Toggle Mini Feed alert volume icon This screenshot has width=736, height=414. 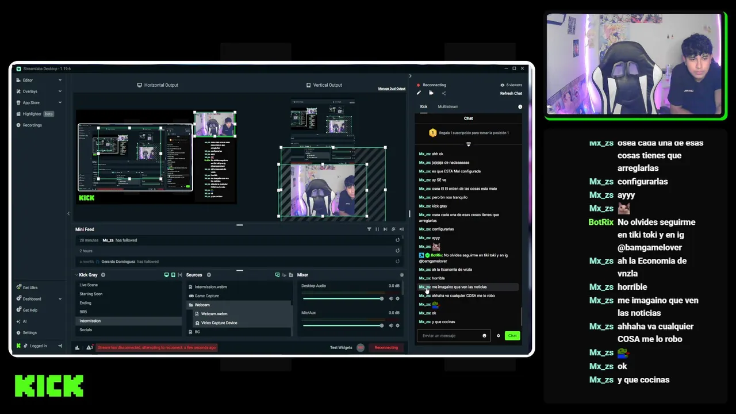401,229
